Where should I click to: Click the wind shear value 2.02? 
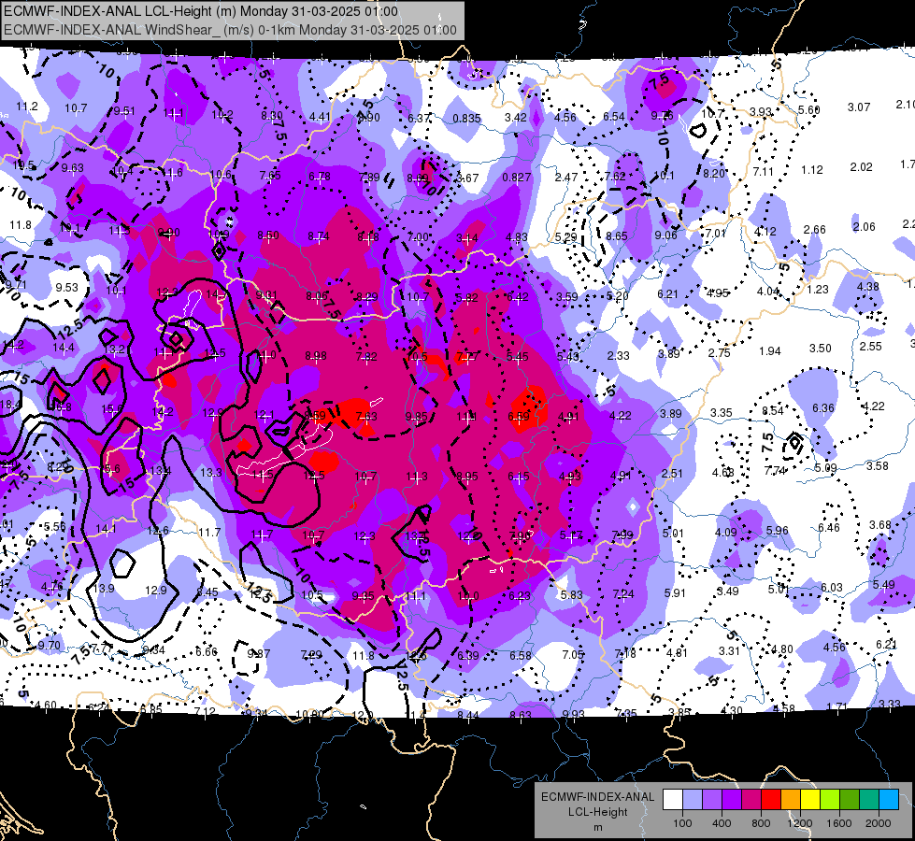click(x=862, y=167)
